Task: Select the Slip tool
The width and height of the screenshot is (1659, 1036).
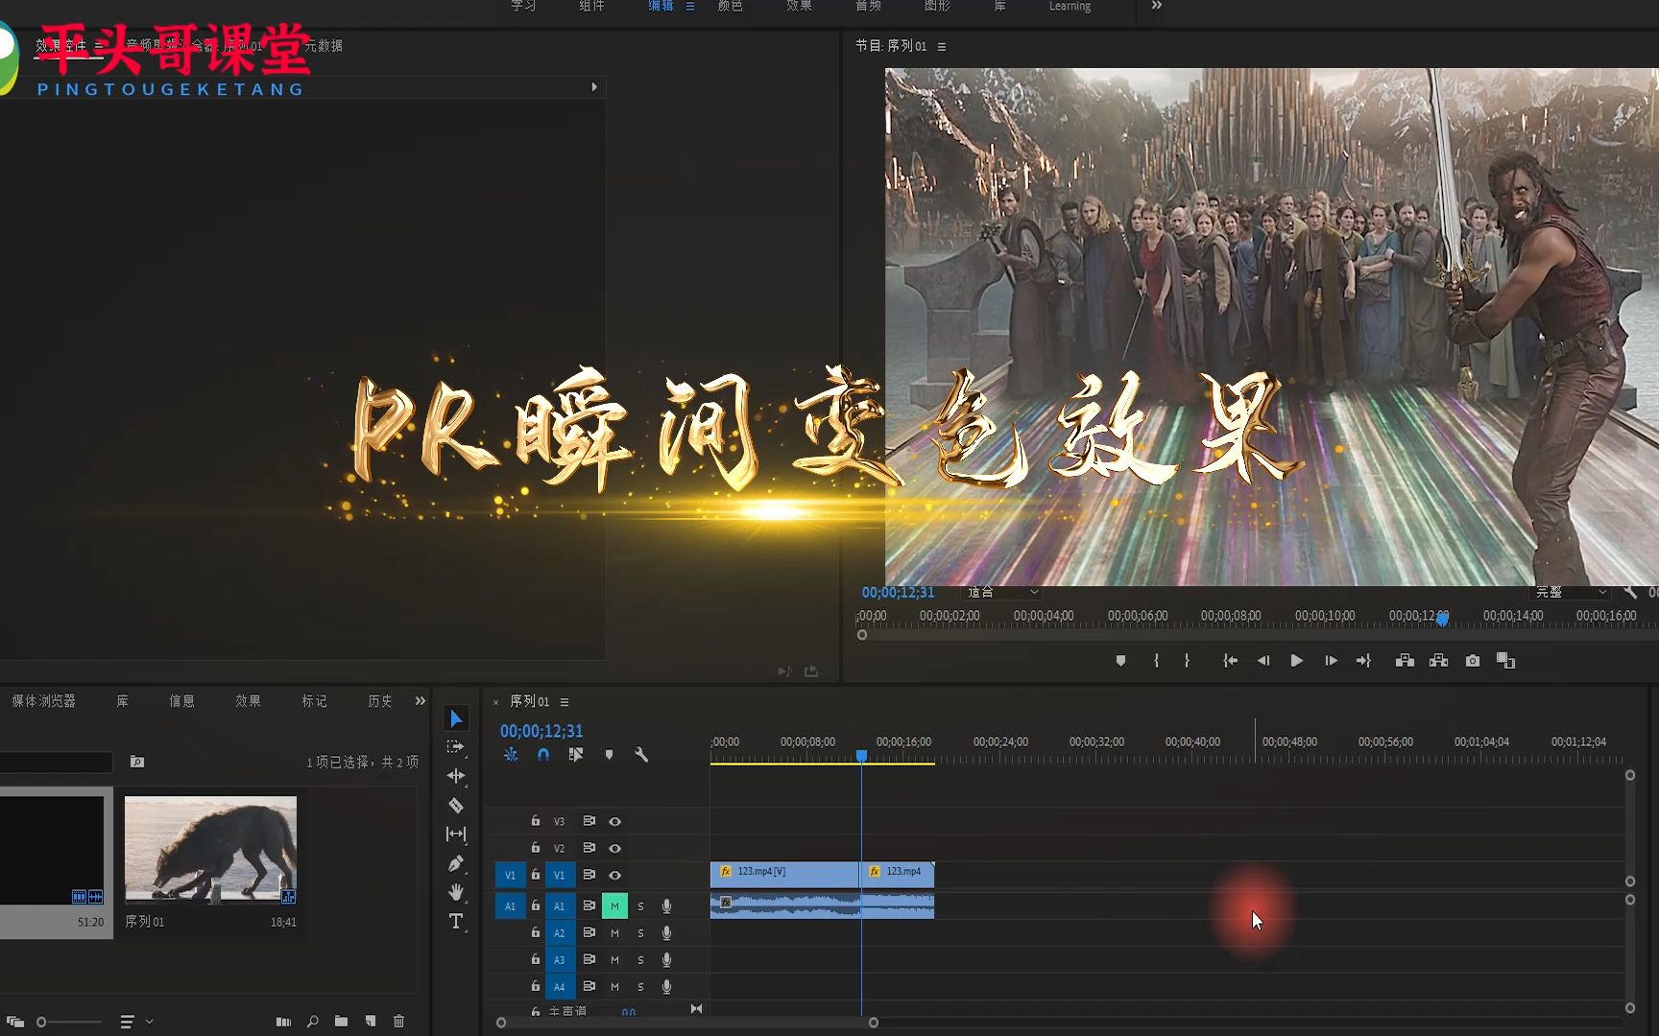Action: pos(456,834)
